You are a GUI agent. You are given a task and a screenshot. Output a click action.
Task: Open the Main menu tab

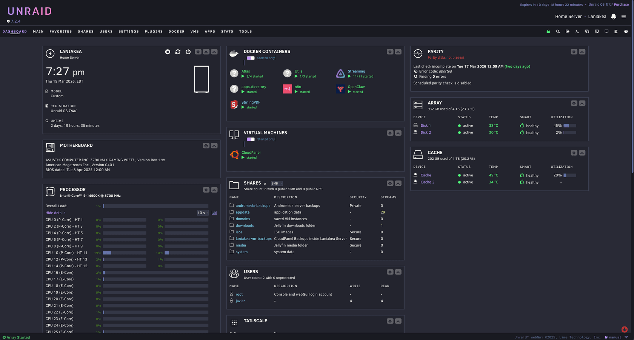(38, 32)
